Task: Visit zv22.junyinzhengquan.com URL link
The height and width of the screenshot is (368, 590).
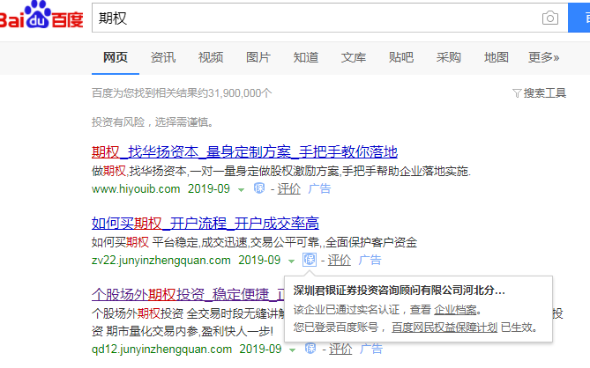Action: (161, 260)
